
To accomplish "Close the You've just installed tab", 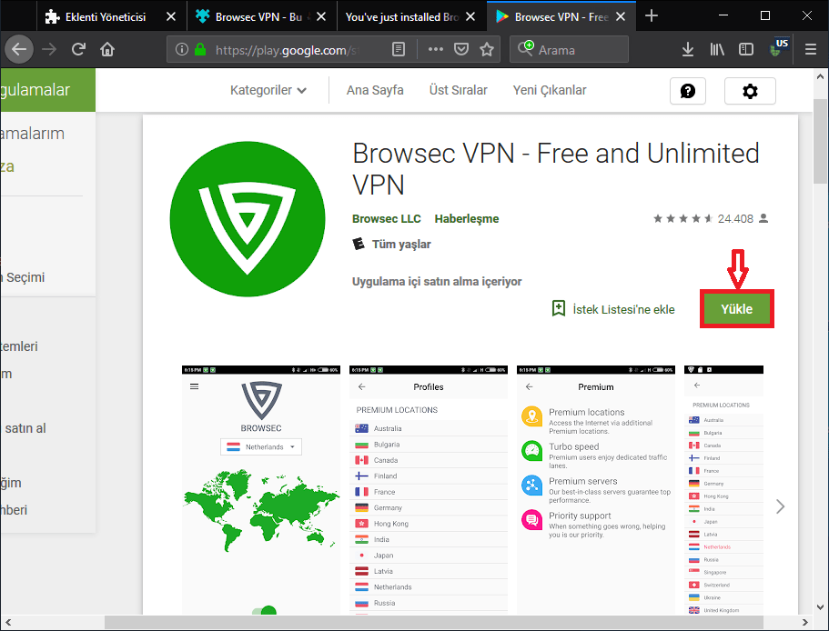I will click(470, 17).
